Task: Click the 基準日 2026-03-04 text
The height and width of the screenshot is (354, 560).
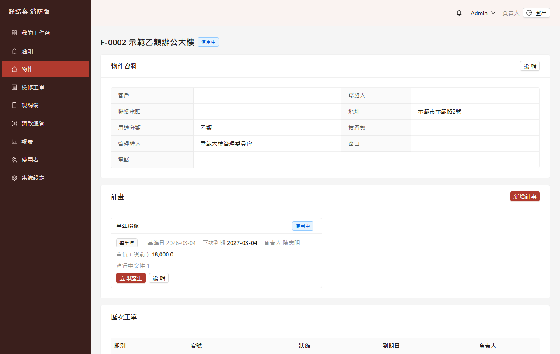Action: point(172,243)
